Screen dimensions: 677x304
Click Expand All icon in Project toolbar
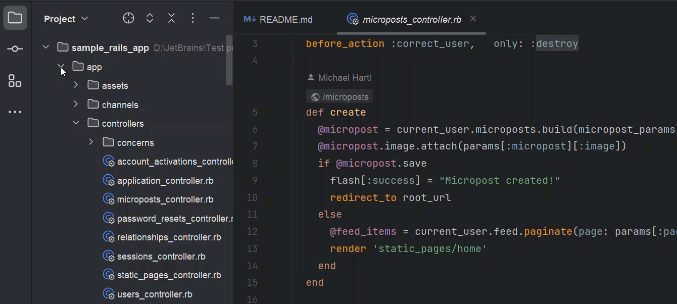[150, 18]
